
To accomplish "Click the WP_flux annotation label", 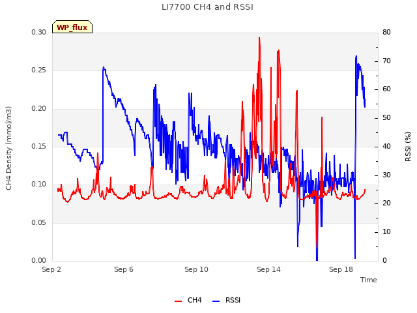I will point(72,27).
